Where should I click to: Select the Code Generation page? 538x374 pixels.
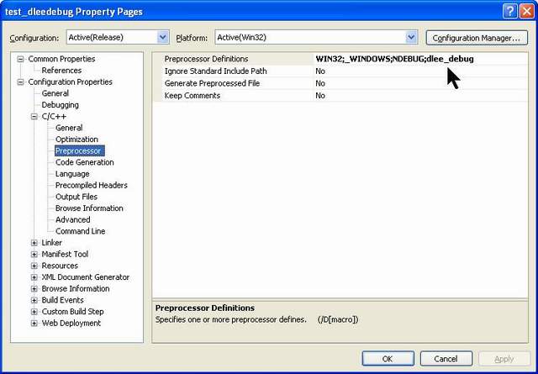pyautogui.click(x=84, y=162)
